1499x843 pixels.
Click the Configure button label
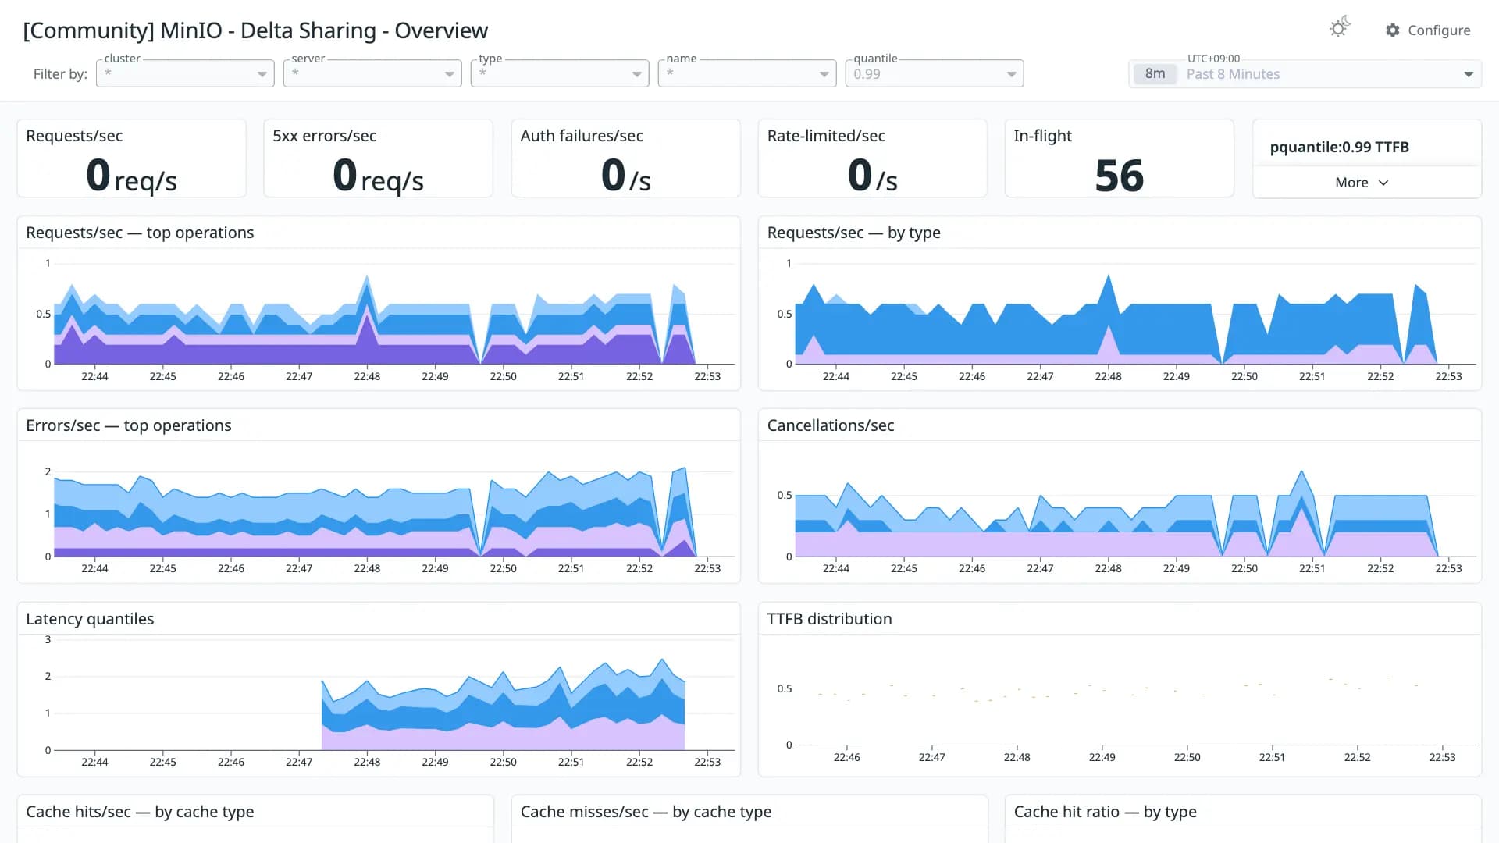pyautogui.click(x=1439, y=30)
